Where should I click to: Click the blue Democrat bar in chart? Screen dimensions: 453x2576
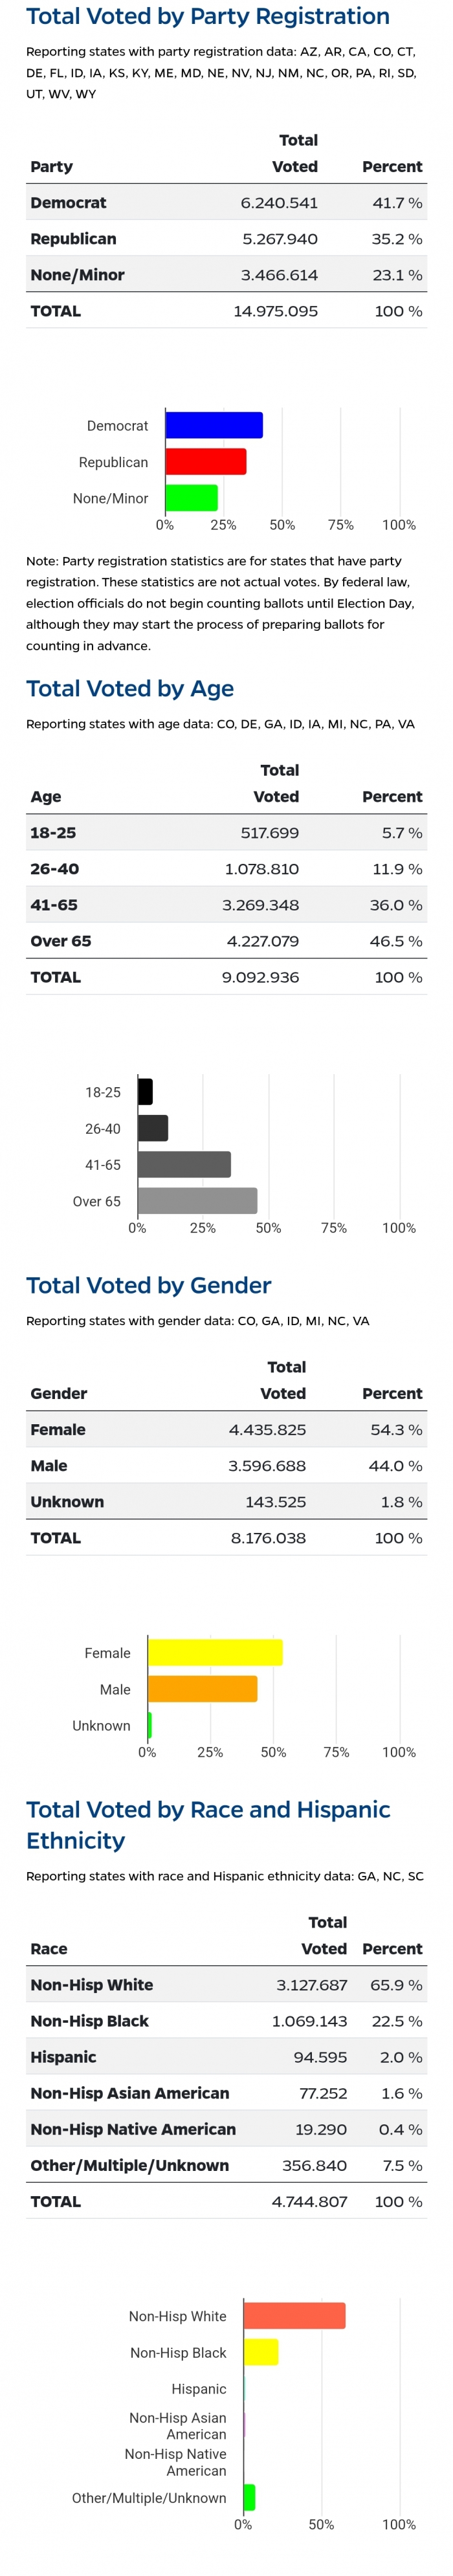pyautogui.click(x=214, y=425)
